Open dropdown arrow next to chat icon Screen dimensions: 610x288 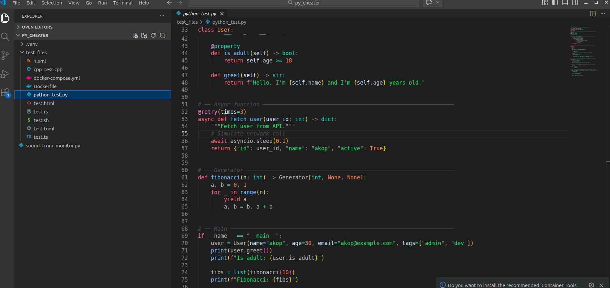(x=438, y=3)
